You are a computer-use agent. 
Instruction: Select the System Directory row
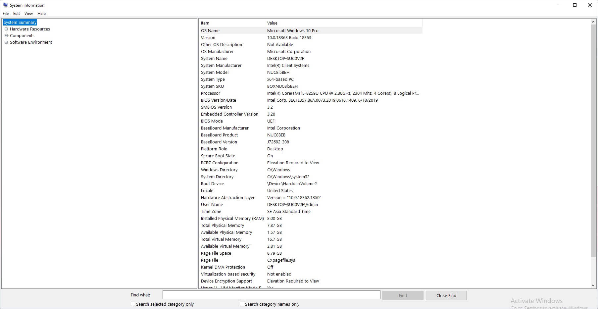click(x=311, y=177)
